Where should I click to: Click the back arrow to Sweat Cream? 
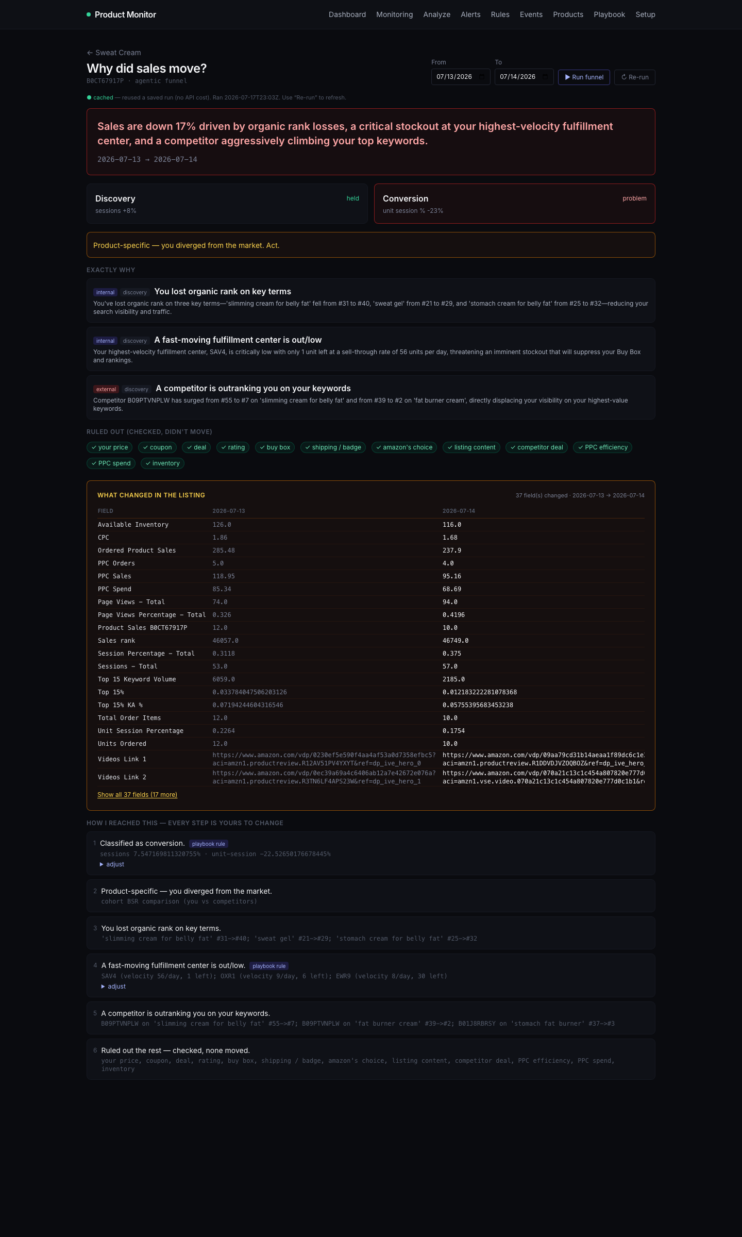(90, 53)
